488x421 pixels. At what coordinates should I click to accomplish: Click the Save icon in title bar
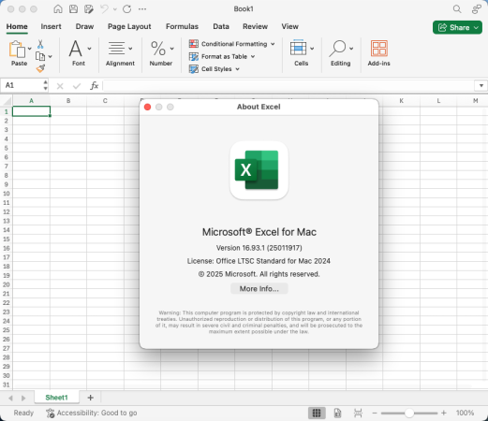73,8
